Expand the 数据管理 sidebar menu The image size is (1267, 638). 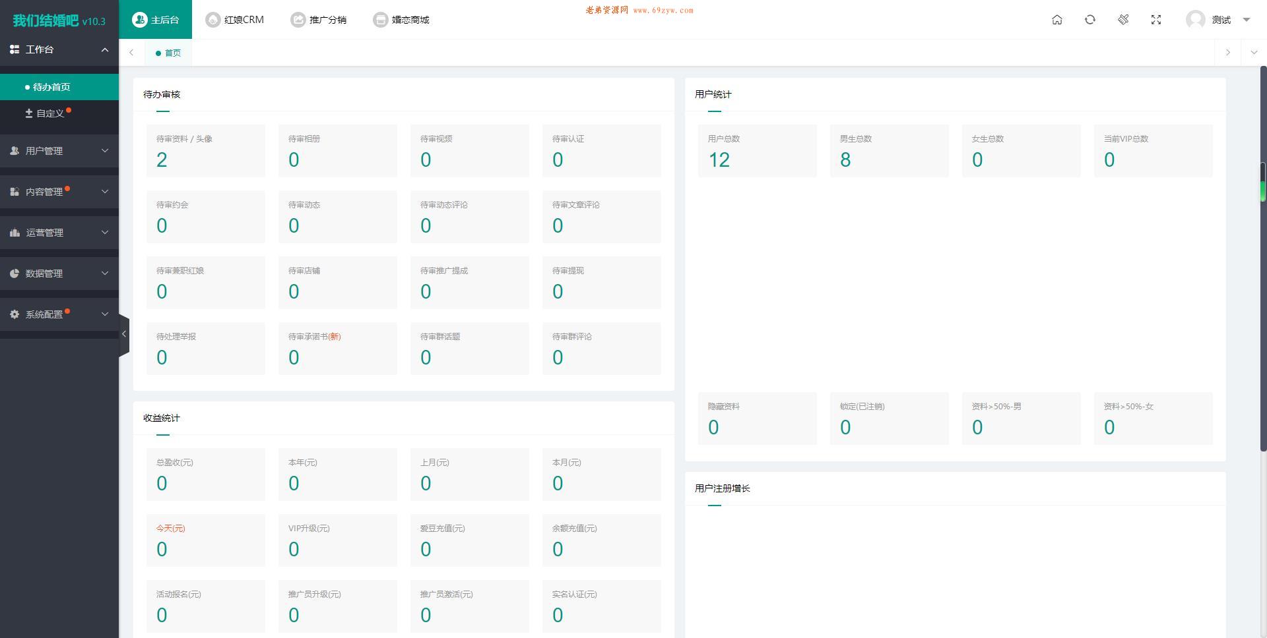[59, 274]
